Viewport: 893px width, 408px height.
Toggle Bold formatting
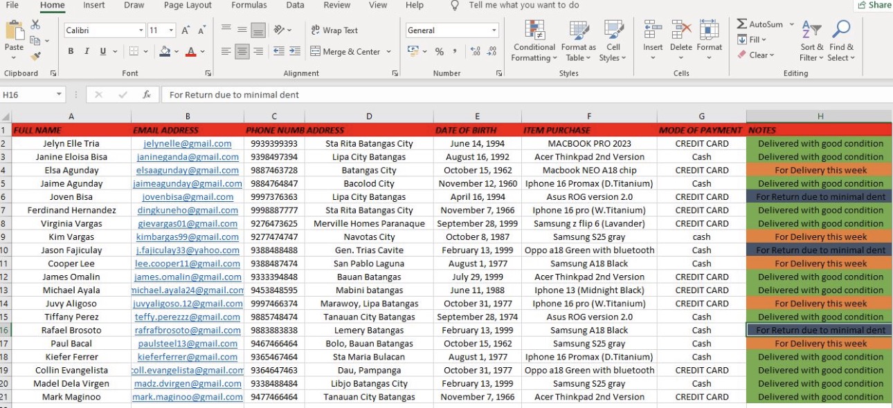click(x=71, y=51)
